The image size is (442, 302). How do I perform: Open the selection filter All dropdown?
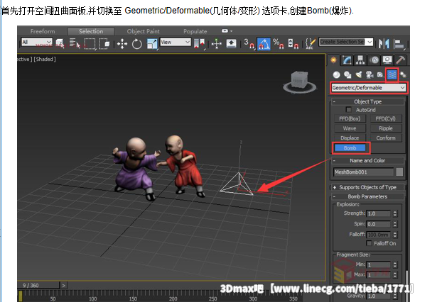(x=37, y=42)
